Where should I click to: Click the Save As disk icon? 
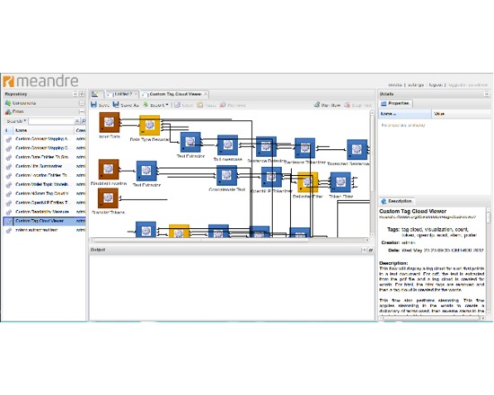116,104
